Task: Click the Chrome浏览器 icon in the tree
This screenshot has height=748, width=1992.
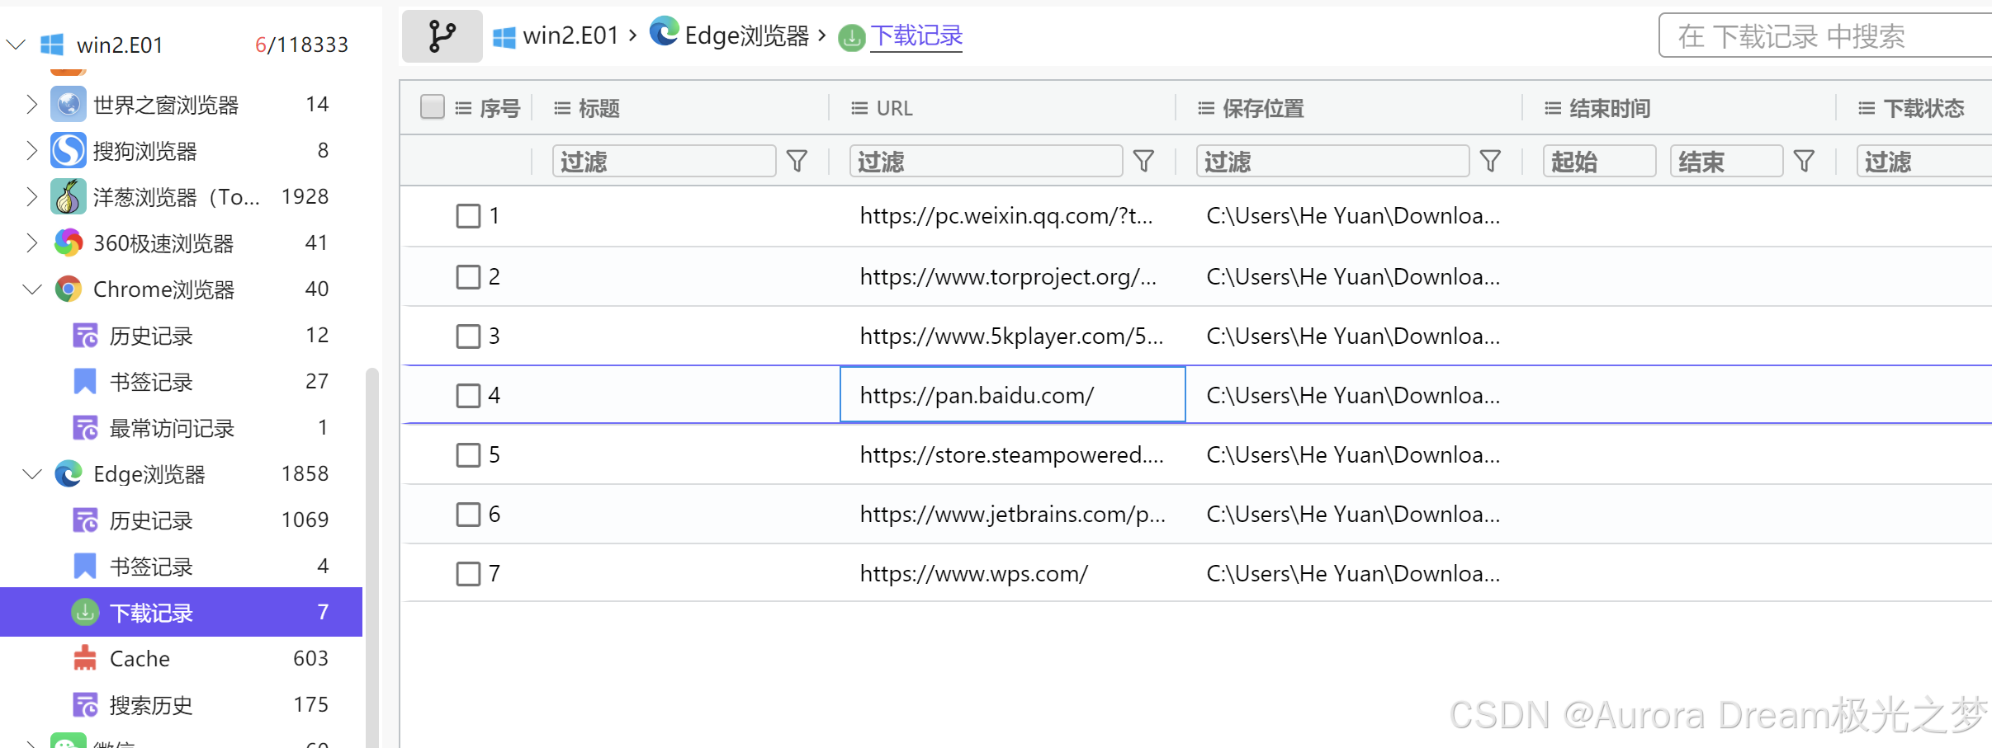Action: point(69,289)
